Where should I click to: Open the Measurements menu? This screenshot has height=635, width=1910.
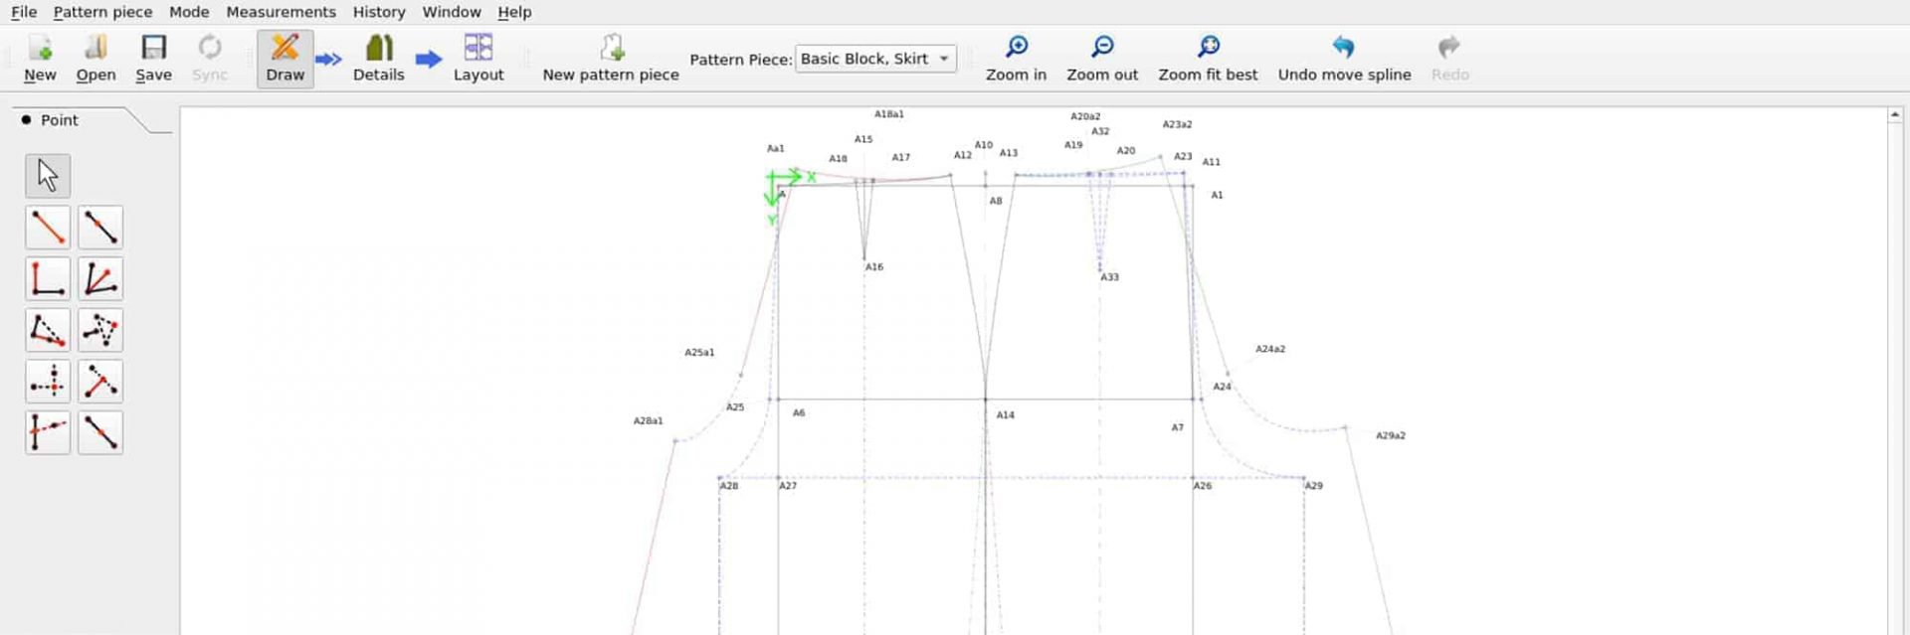point(281,12)
